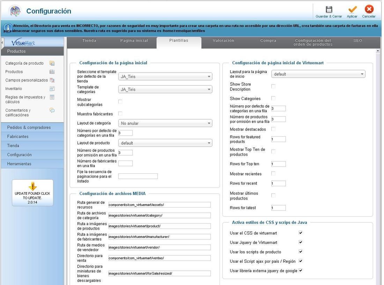Click Número de fabricantes en una fila field
Screen dimensions: 384x285
125,163
